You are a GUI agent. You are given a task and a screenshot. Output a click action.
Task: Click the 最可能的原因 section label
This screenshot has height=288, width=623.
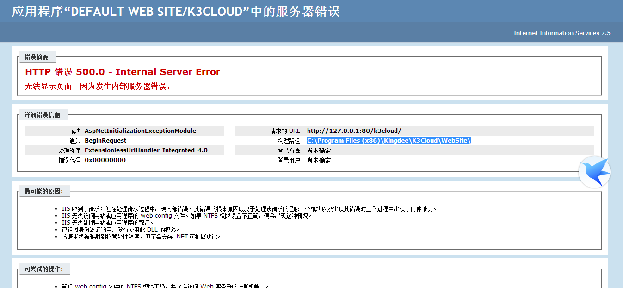[44, 191]
